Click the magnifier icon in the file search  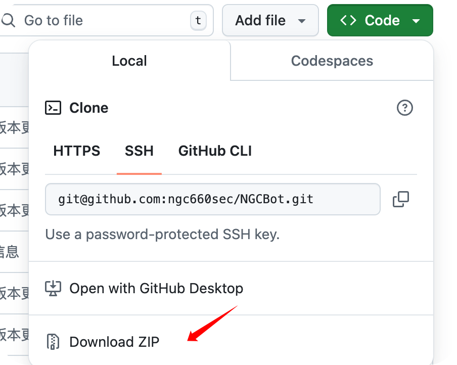(8, 20)
